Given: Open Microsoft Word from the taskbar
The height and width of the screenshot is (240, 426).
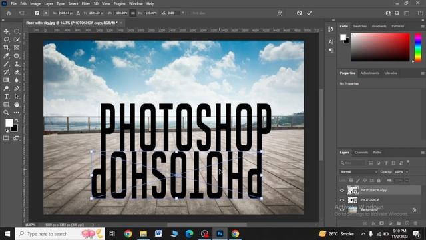Looking at the screenshot, I should point(158,234).
